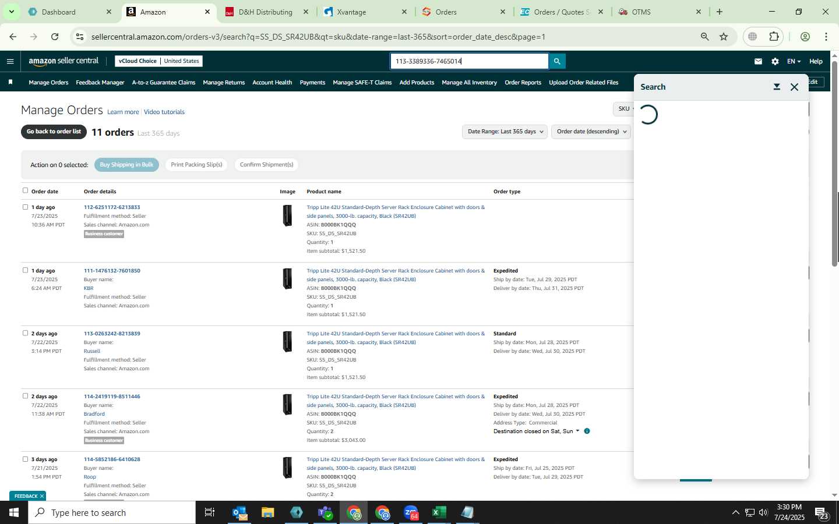
Task: Open Microsoft Teams from the taskbar
Action: click(x=325, y=512)
